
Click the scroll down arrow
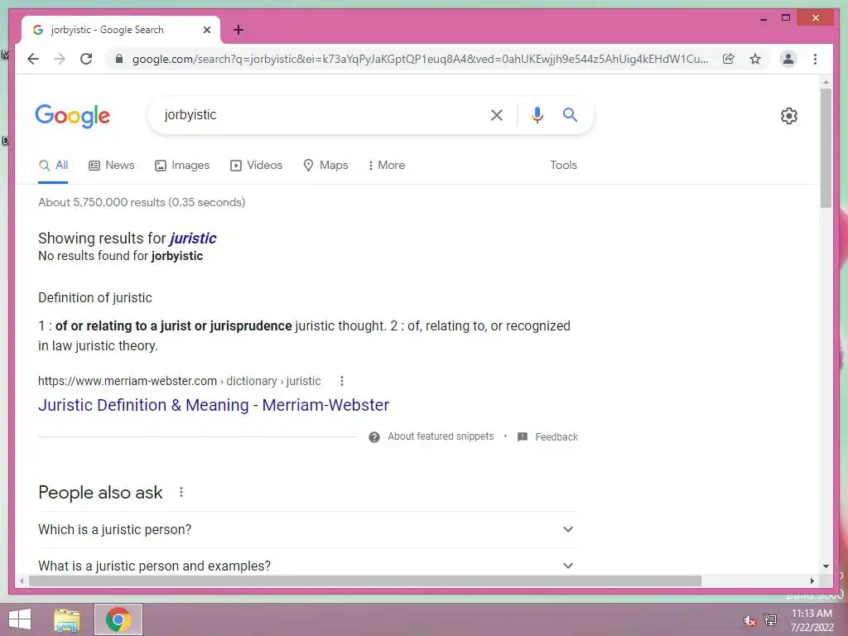click(x=826, y=566)
